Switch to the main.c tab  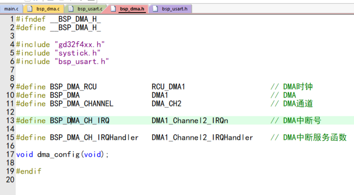tap(11, 9)
